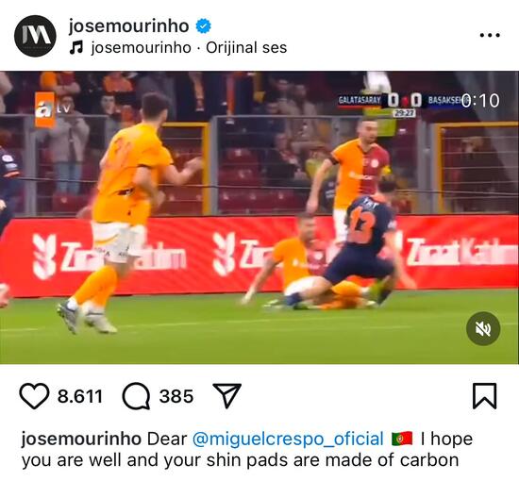The height and width of the screenshot is (481, 519).
Task: Unmute the video sound
Action: [x=483, y=328]
